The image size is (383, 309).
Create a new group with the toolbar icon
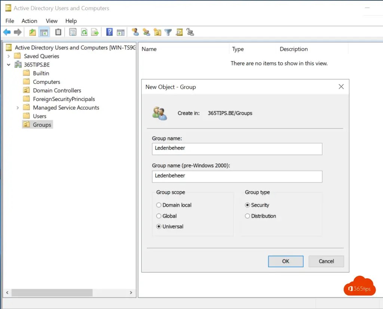click(x=146, y=32)
